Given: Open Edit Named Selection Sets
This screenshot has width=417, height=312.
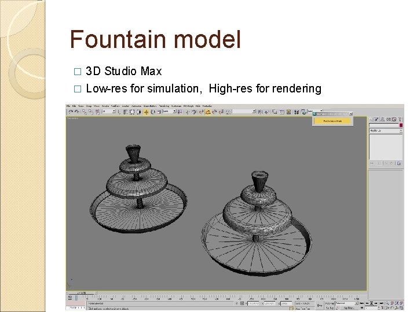Looking at the screenshot, I should point(229,112).
